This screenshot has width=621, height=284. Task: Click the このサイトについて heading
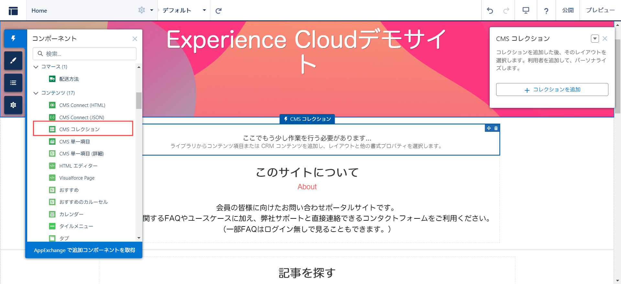[307, 172]
